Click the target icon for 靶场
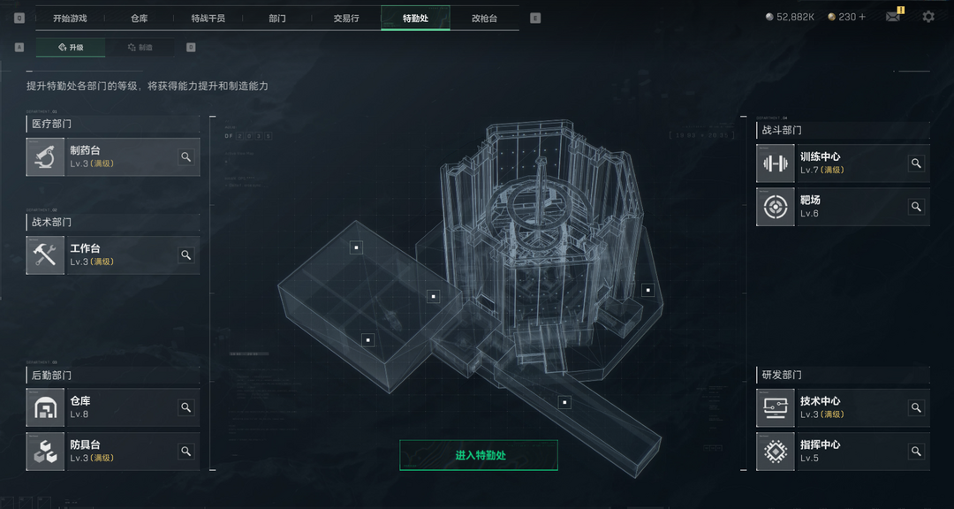The width and height of the screenshot is (954, 509). tap(776, 207)
